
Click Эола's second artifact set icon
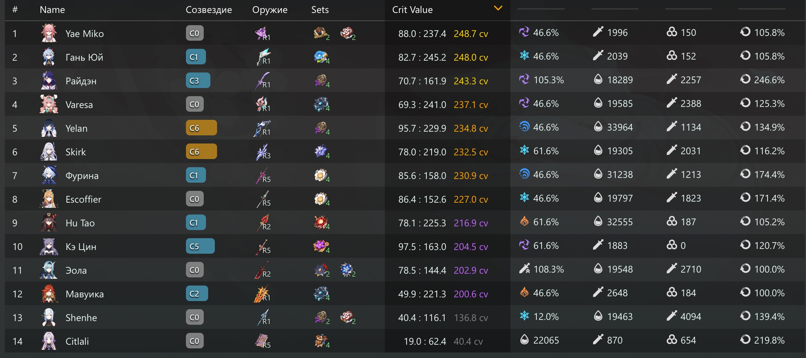[x=347, y=270]
